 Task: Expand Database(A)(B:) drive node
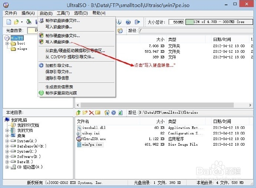[7, 146]
